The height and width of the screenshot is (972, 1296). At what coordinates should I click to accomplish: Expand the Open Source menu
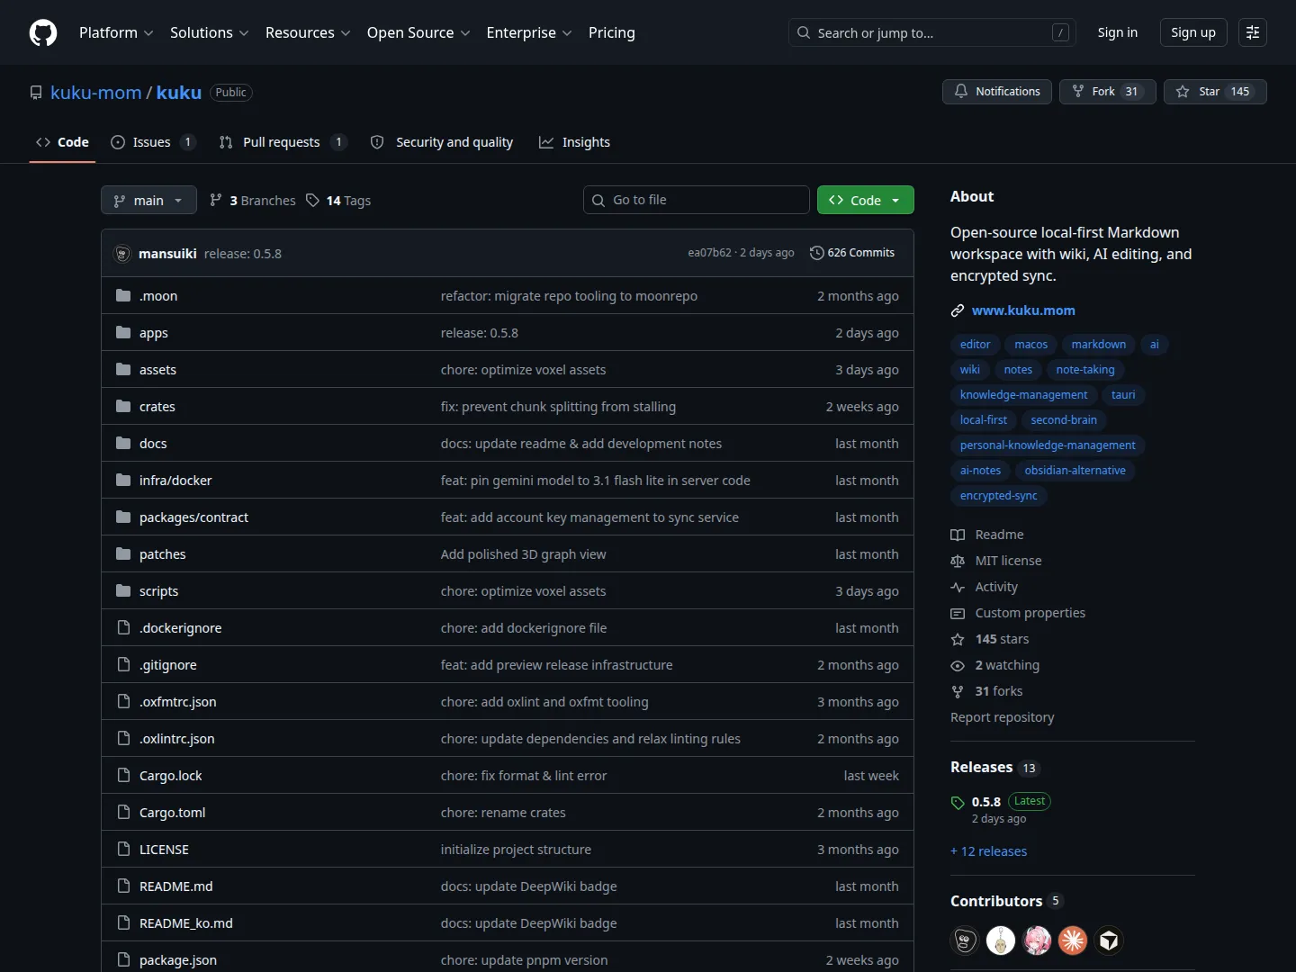(x=418, y=32)
